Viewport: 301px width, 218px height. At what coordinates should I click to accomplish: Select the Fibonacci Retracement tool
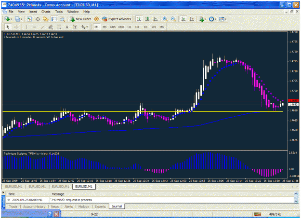(x=59, y=27)
